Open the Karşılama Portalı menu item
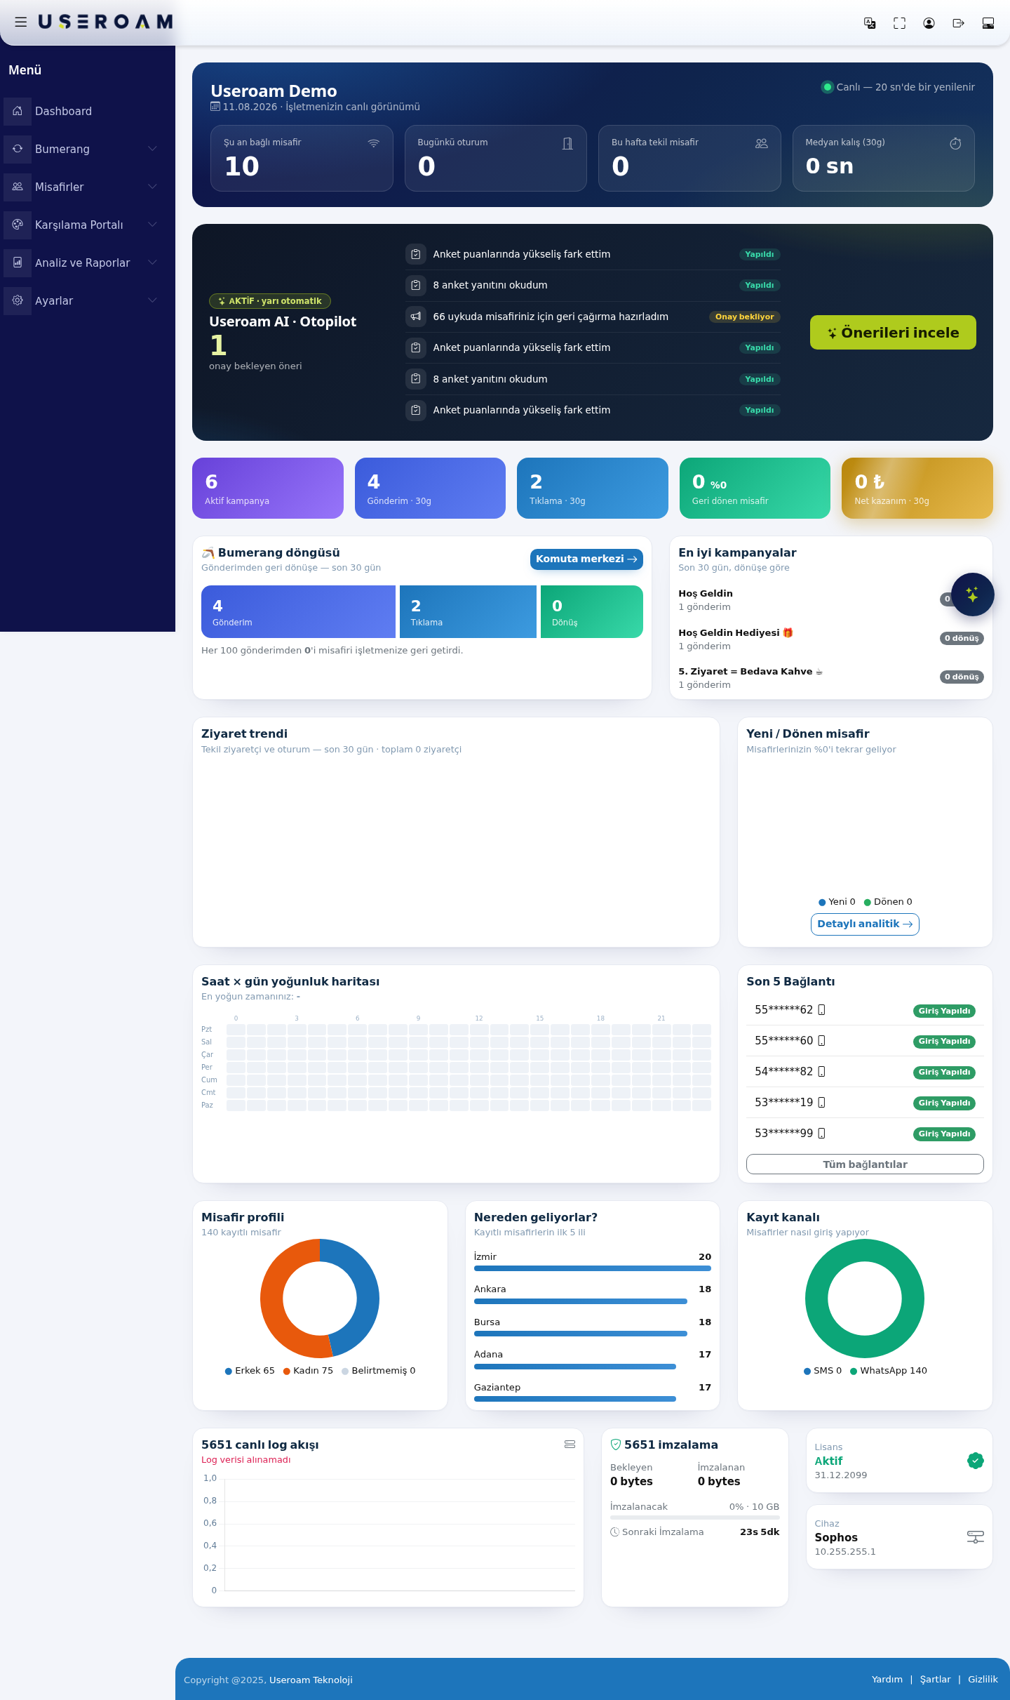Viewport: 1010px width, 1700px height. click(x=88, y=225)
